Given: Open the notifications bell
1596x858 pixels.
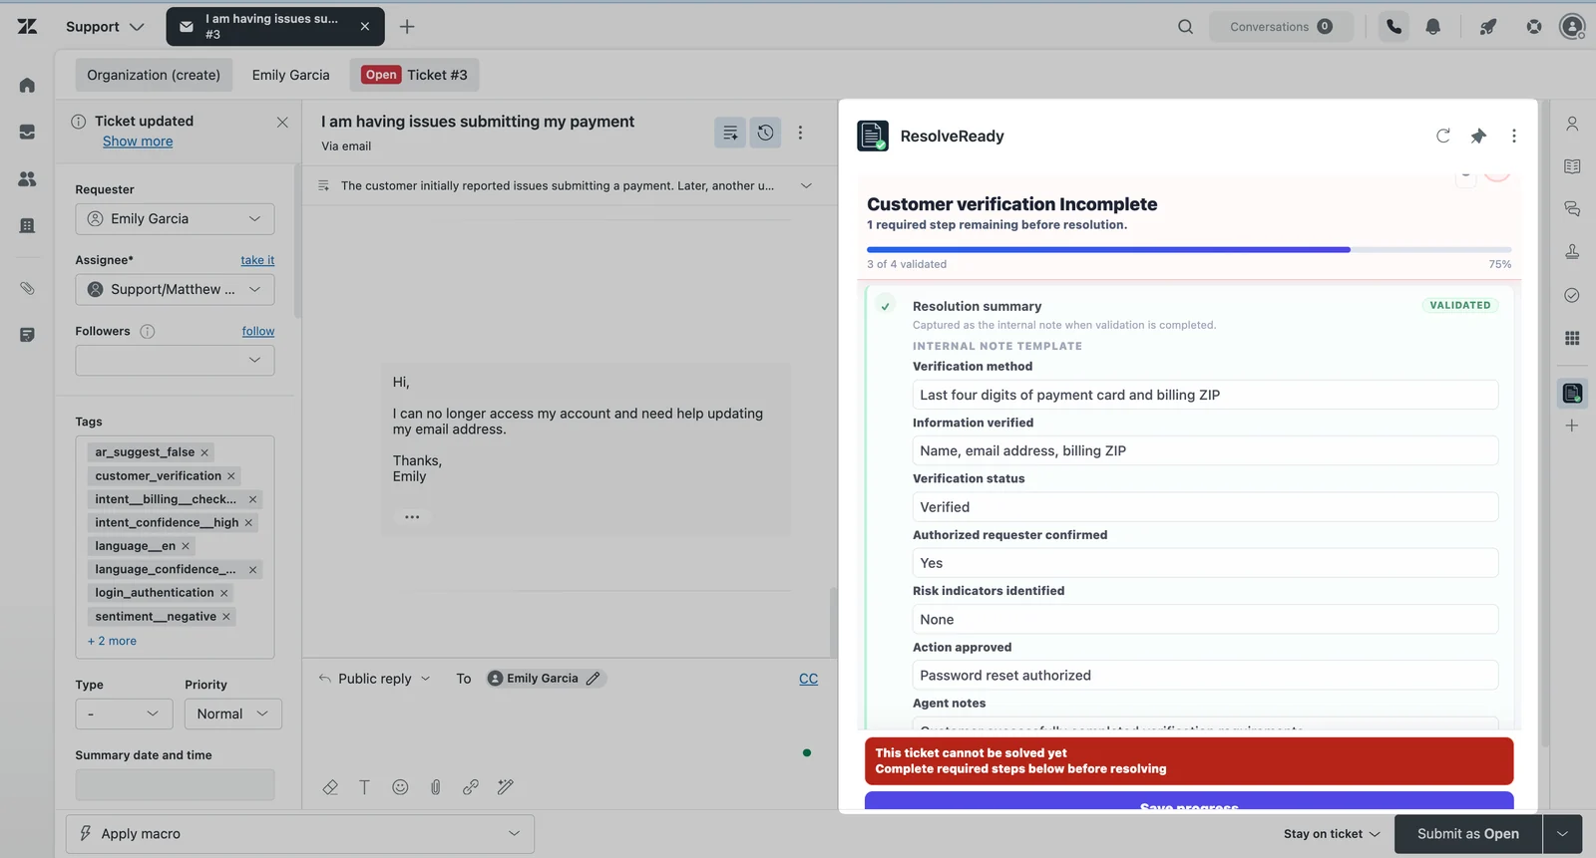Looking at the screenshot, I should click(1432, 27).
